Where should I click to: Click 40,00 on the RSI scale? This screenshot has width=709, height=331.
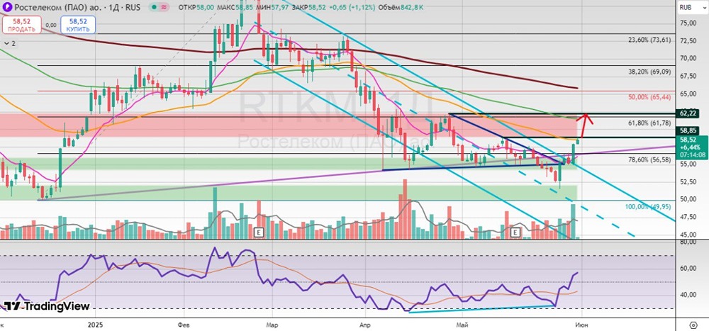[x=687, y=295]
